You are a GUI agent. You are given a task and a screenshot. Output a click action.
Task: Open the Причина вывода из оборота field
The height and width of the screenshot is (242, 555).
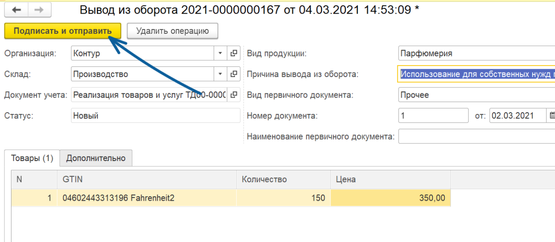[x=476, y=74]
